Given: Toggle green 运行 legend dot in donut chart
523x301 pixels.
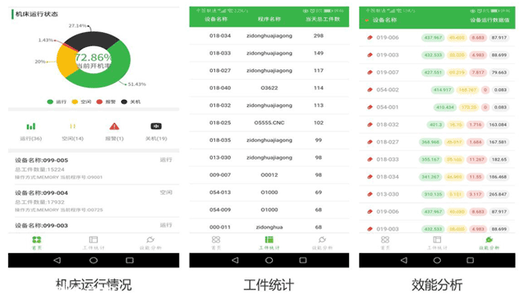Looking at the screenshot, I should pos(50,102).
